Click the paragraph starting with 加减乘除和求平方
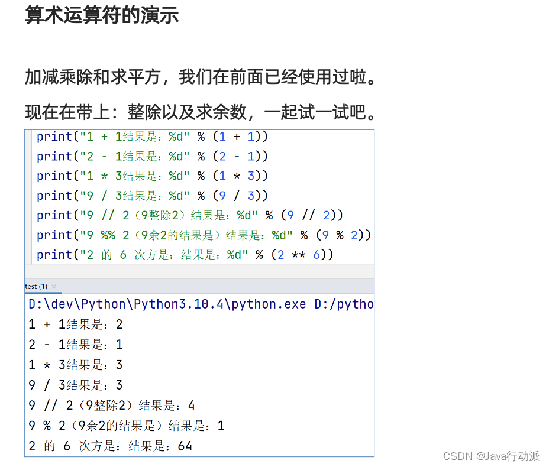The image size is (549, 467). coord(200,77)
